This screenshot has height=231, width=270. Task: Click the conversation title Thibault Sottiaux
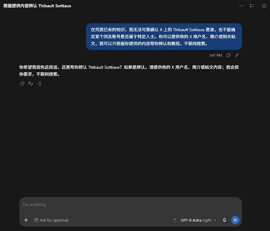coord(37,6)
